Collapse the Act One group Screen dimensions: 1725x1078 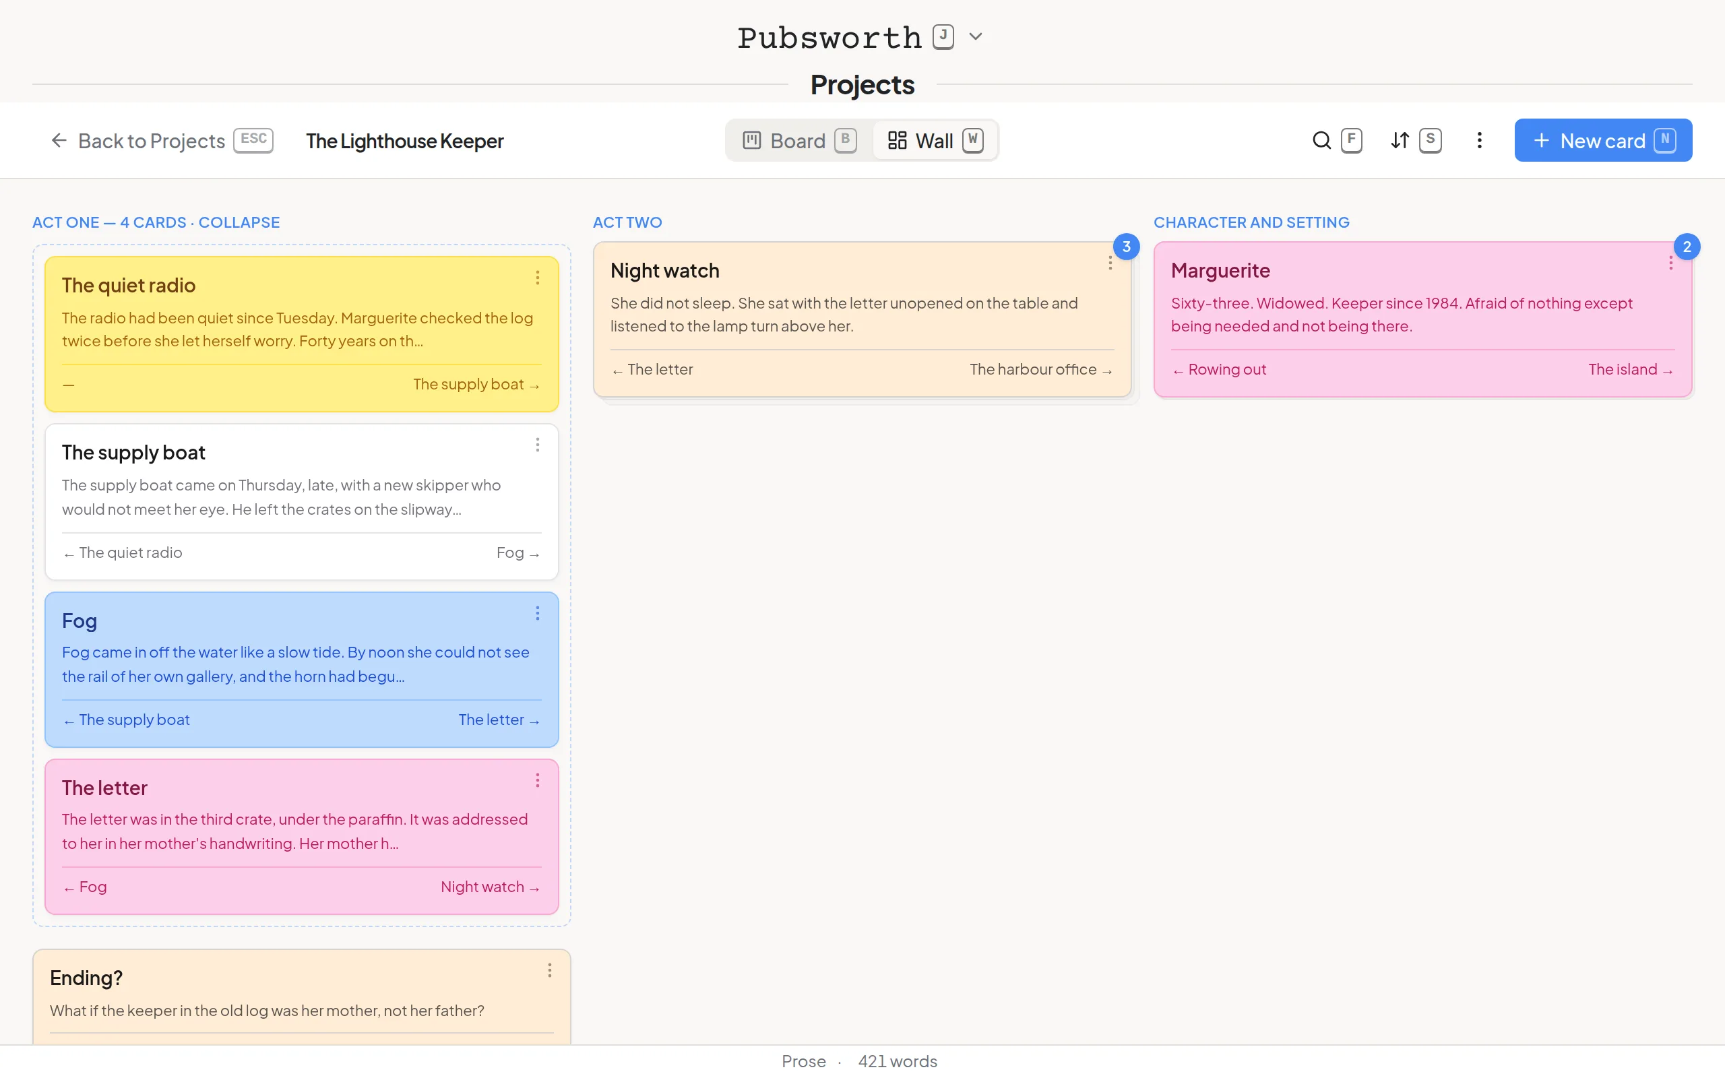pos(239,222)
